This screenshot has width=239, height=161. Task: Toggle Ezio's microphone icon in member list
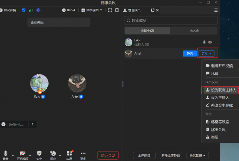204,42
